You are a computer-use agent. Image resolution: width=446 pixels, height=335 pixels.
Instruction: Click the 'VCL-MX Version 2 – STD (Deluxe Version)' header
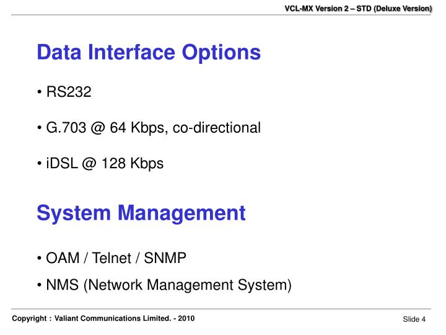tap(359, 8)
